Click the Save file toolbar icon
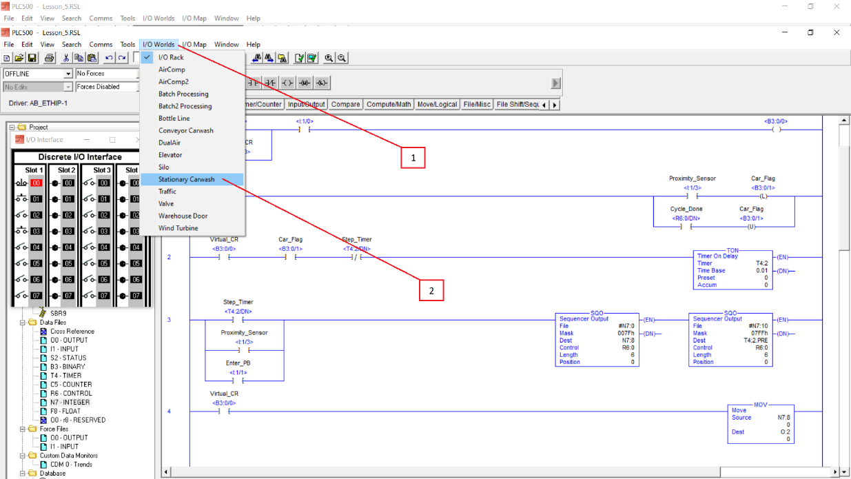 (x=32, y=58)
